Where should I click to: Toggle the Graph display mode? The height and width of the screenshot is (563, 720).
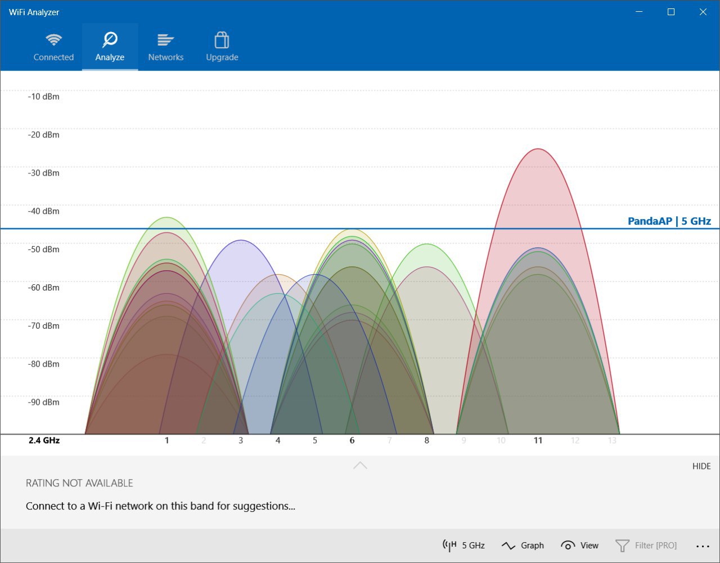click(x=523, y=545)
